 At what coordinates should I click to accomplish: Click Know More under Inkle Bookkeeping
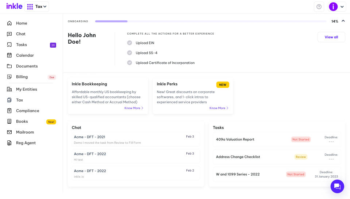click(x=134, y=108)
